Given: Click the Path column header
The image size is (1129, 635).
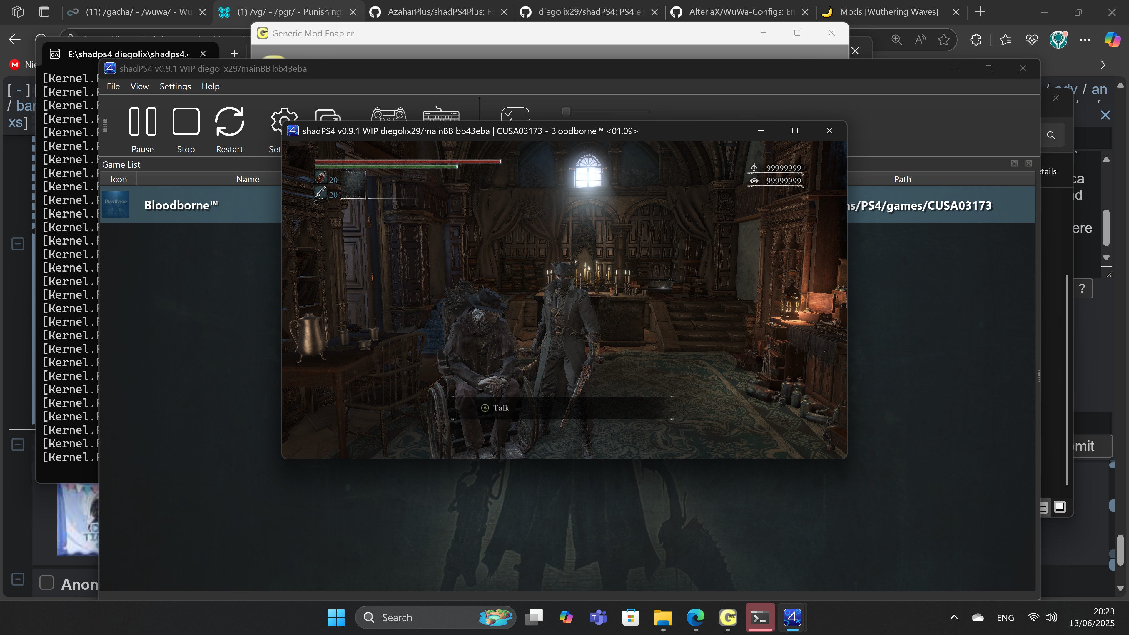Looking at the screenshot, I should [902, 179].
